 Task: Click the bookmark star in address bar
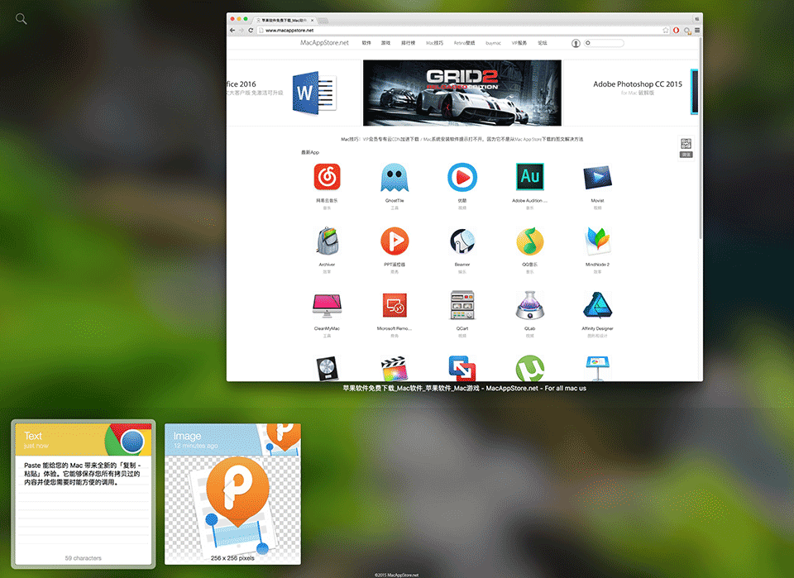(x=665, y=30)
